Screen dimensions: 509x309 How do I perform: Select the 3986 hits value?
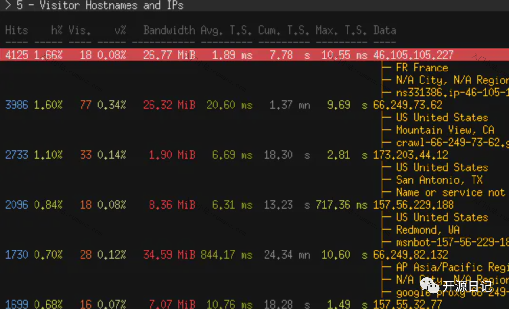[17, 105]
